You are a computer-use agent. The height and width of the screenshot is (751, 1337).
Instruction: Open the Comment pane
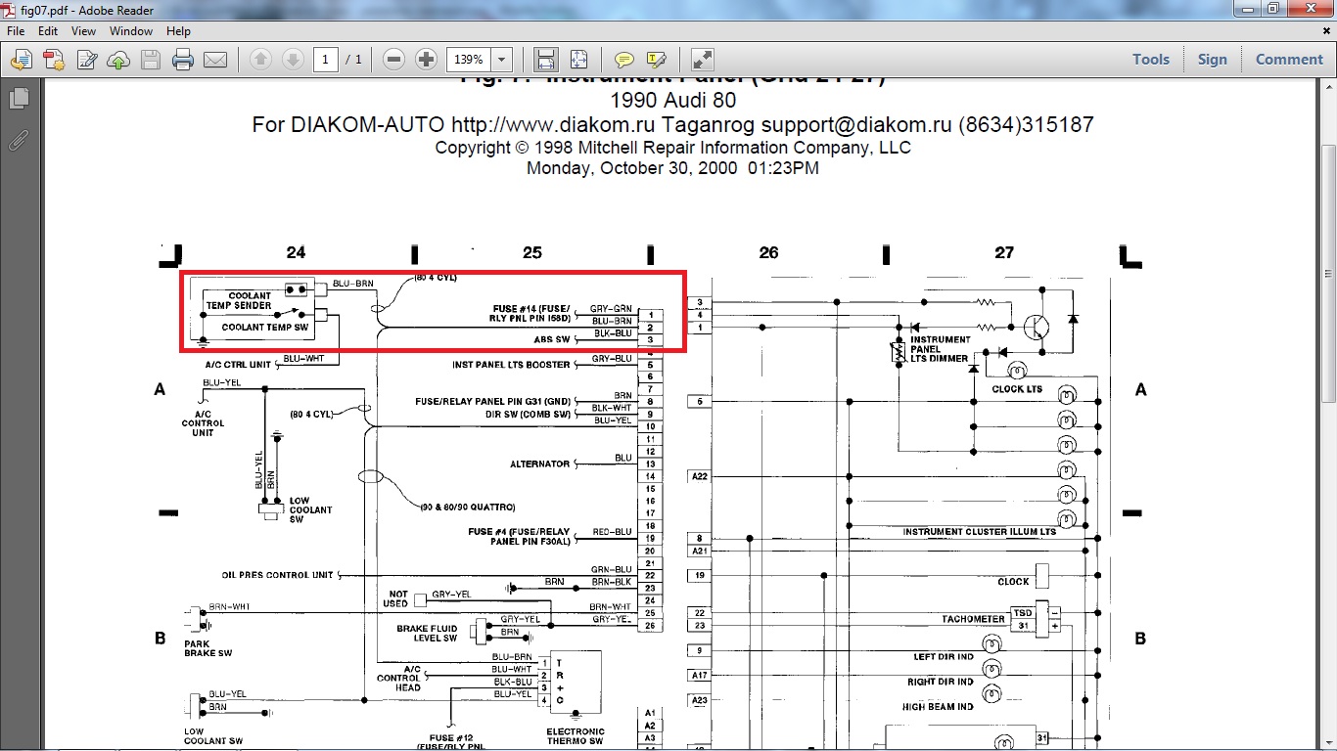coord(1289,60)
